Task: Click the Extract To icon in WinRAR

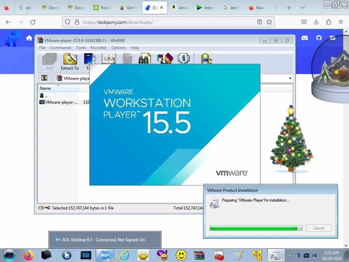Action: point(70,62)
